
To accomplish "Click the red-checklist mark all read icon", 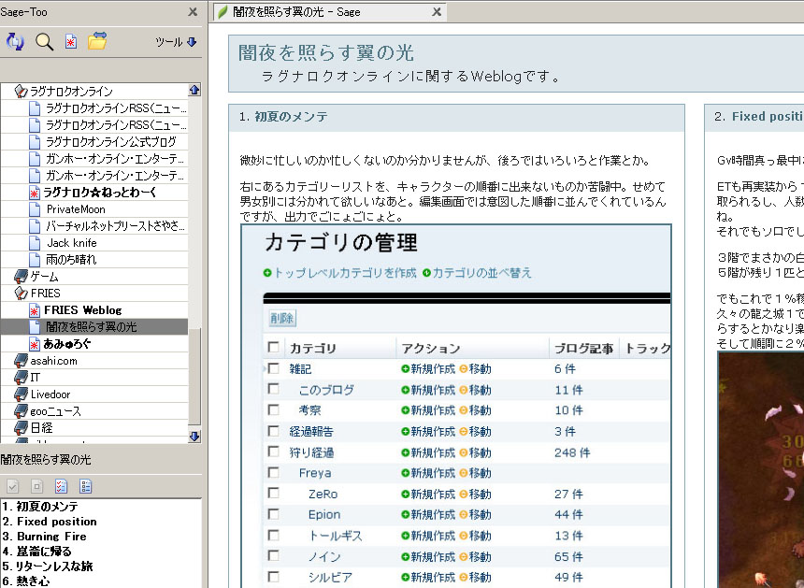I will (61, 486).
